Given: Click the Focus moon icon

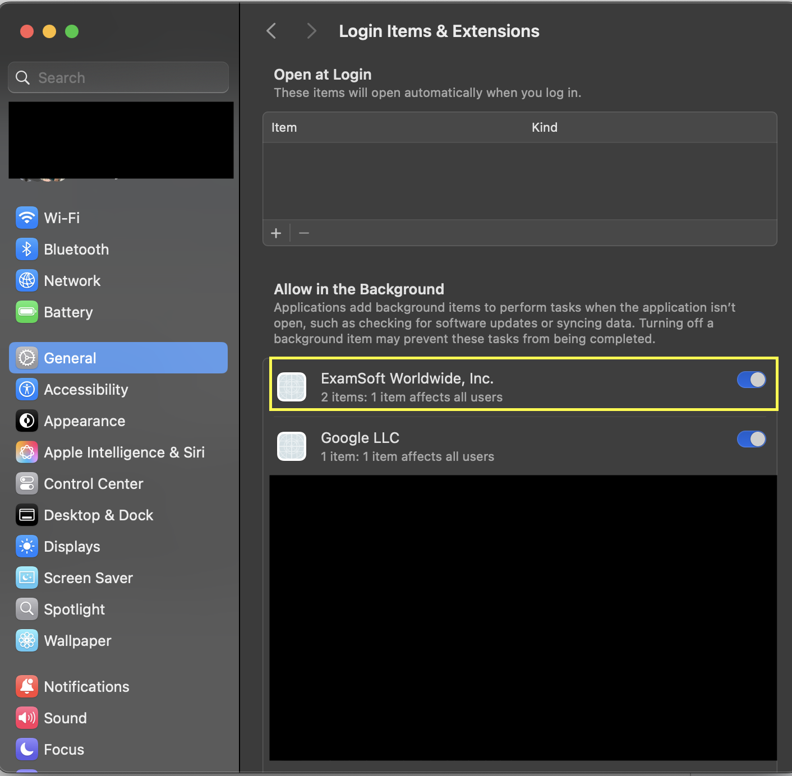Looking at the screenshot, I should point(27,749).
